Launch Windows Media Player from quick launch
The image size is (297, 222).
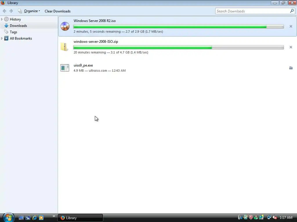tap(41, 218)
